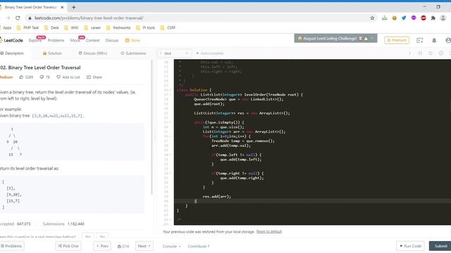This screenshot has height=253, width=451.
Task: Open the Chrome profile avatar
Action: [443, 18]
